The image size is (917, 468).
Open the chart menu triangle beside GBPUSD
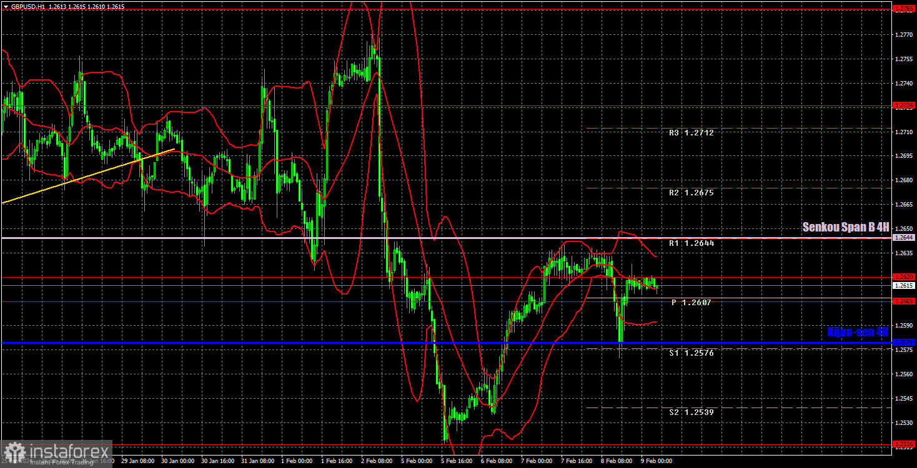(6, 6)
